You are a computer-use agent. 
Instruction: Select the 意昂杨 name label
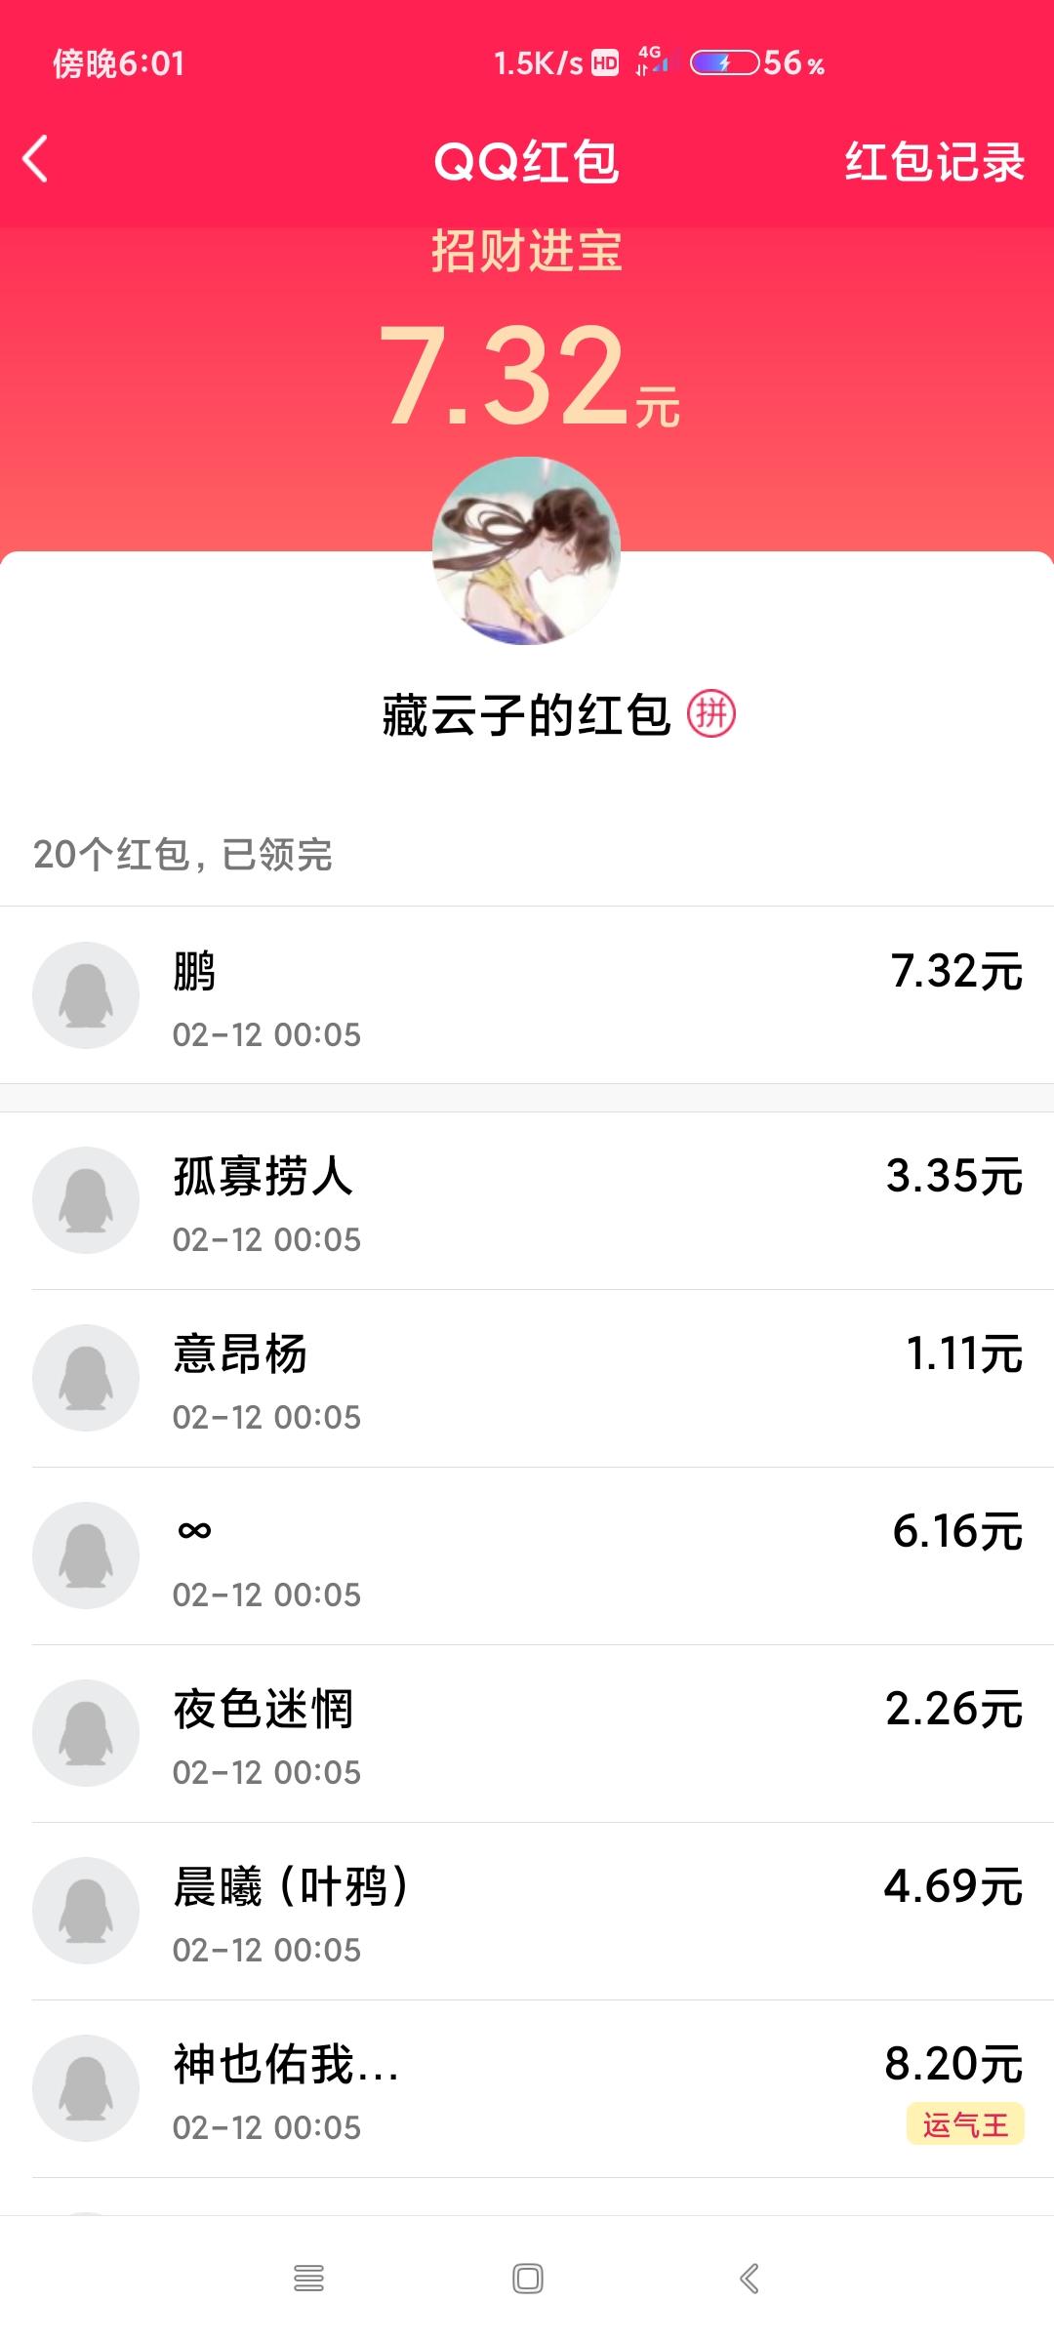[240, 1354]
